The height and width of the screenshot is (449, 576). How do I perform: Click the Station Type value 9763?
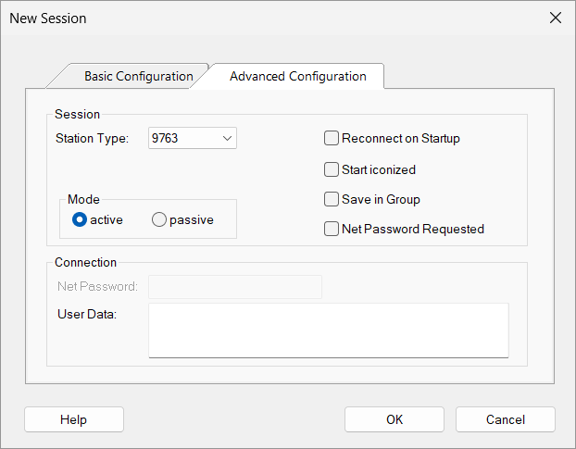165,138
